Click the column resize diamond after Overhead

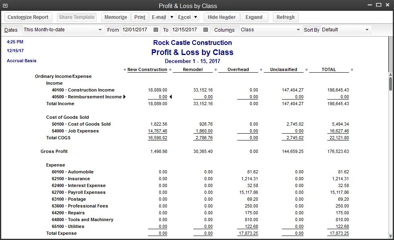tap(261, 70)
